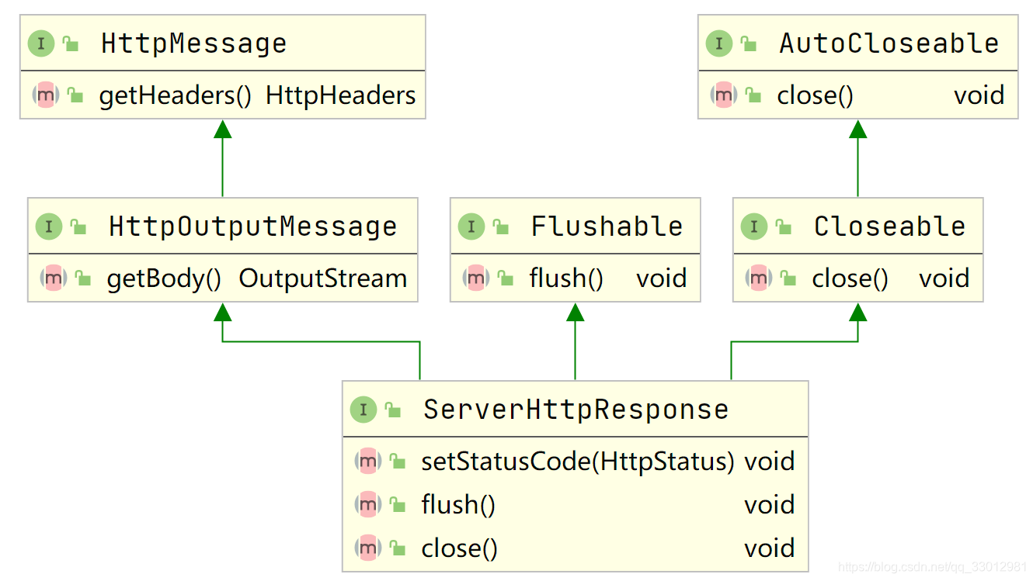Click the method icon in AutoCloseable's close() row

click(x=723, y=95)
